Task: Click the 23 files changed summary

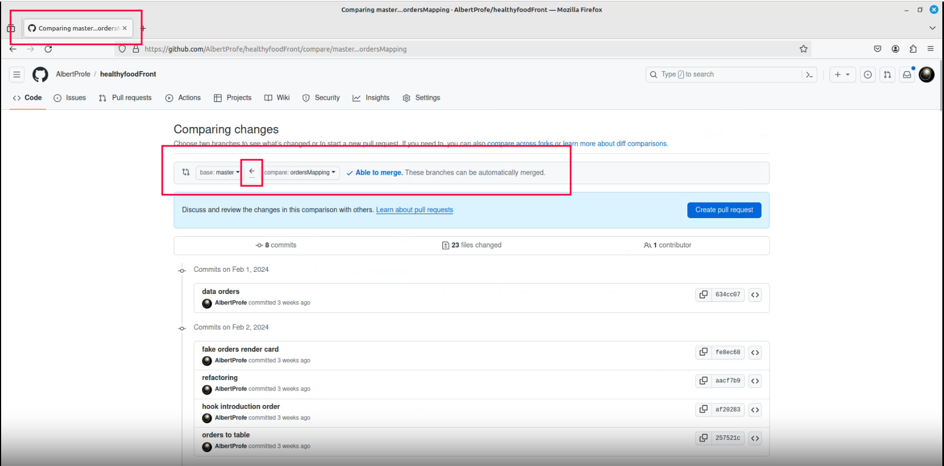Action: point(472,245)
